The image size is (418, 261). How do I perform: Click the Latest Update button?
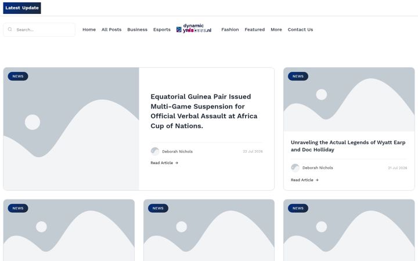[22, 8]
